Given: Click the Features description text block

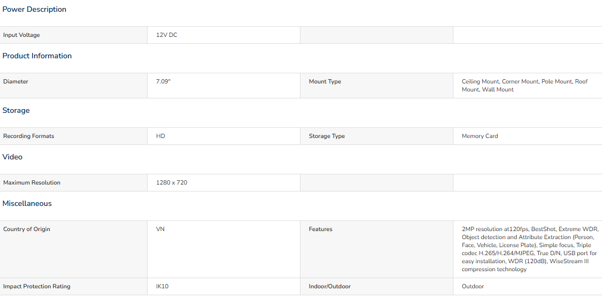Looking at the screenshot, I should click(x=530, y=249).
